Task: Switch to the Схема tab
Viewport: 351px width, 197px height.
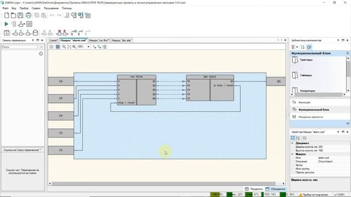Action: pyautogui.click(x=54, y=40)
